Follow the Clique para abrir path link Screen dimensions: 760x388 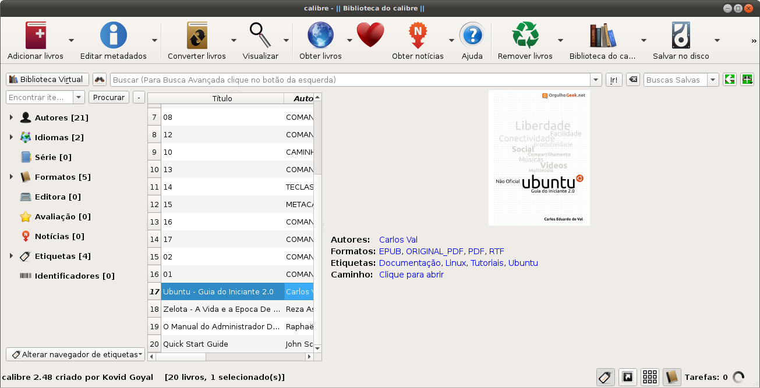click(x=411, y=275)
